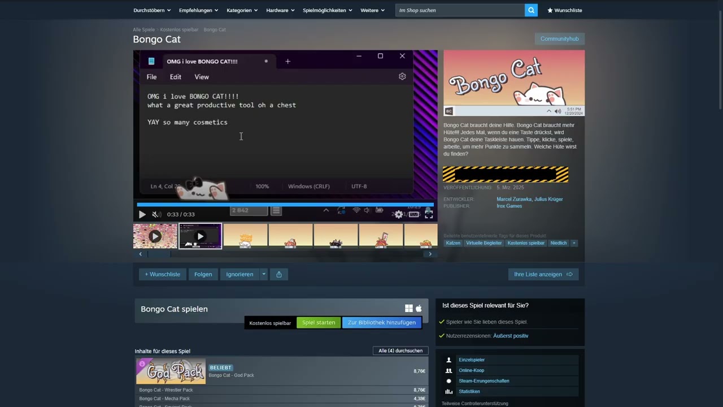Image resolution: width=723 pixels, height=407 pixels.
Task: Click the '0:33 / 0:33' video time text
Action: point(181,215)
